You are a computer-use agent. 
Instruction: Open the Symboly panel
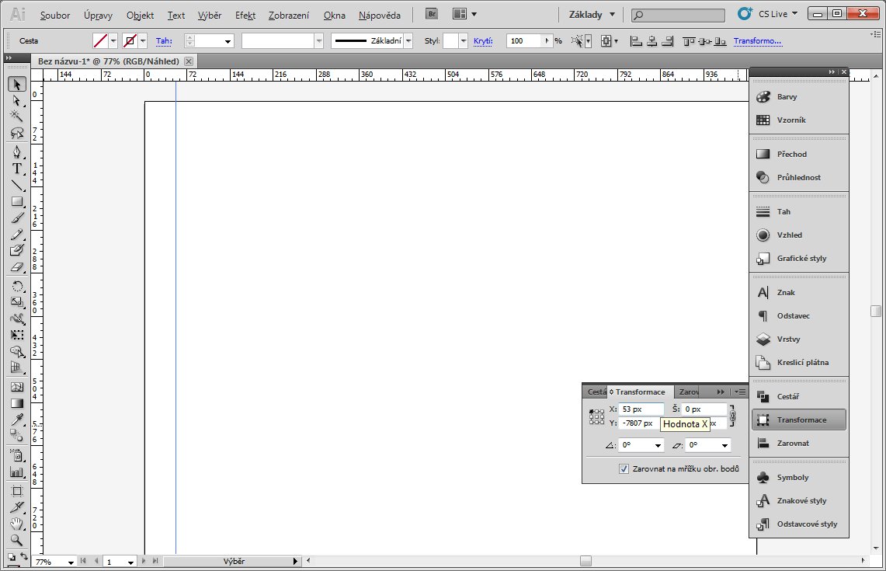pos(799,477)
